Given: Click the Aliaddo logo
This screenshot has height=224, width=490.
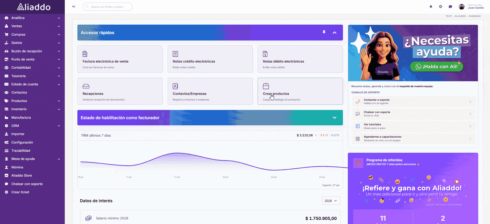Looking at the screenshot, I should coord(34,7).
